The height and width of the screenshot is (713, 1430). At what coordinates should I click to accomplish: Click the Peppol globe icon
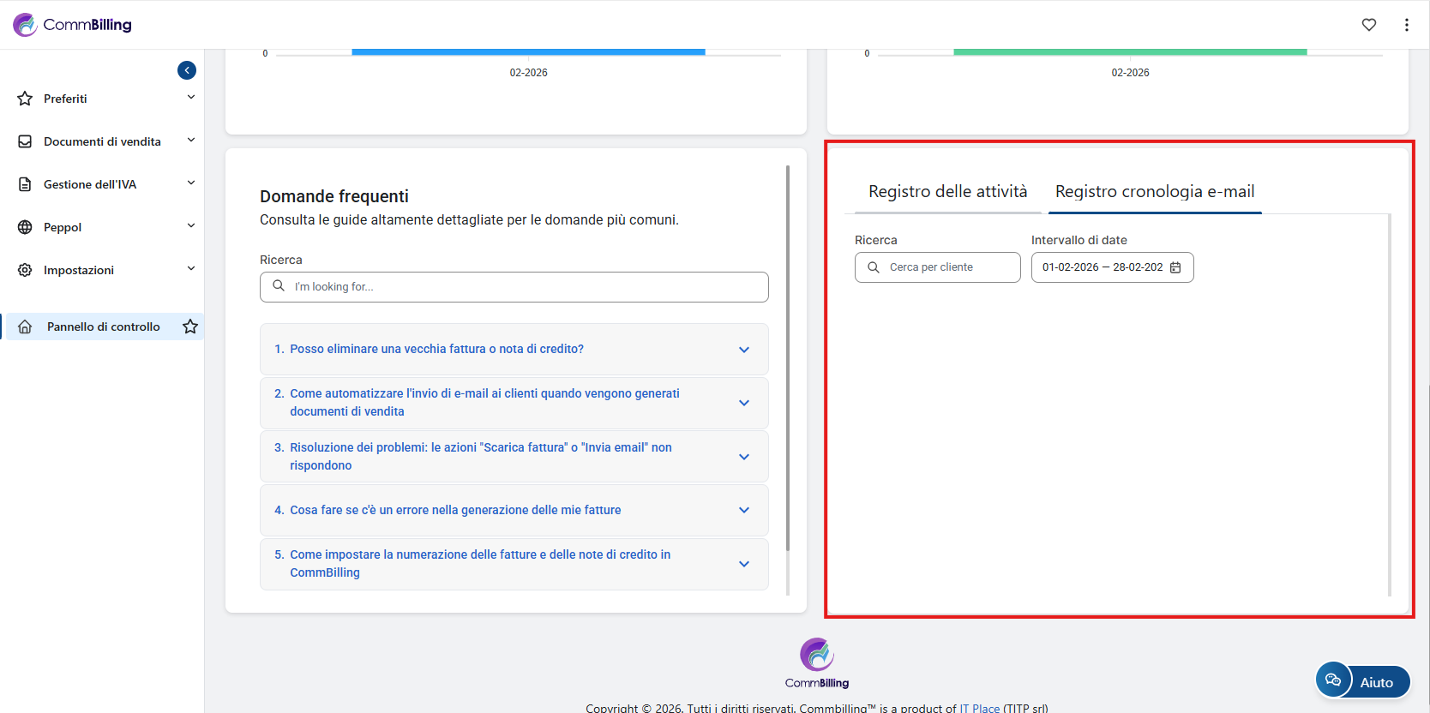click(x=25, y=227)
